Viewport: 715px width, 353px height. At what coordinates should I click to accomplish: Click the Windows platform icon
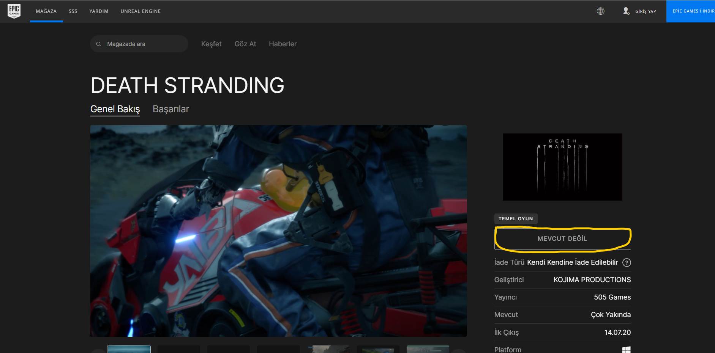(x=627, y=350)
